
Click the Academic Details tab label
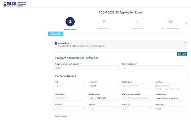point(137,29)
